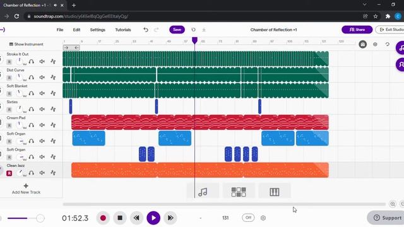Bookmark this page with the star
The image size is (404, 227).
point(376,16)
